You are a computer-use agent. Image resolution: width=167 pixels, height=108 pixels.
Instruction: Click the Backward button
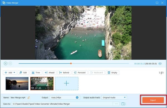[97, 72]
